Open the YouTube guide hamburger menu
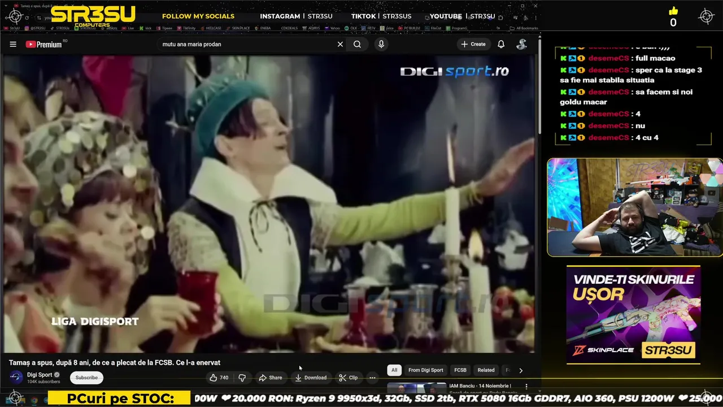 click(13, 44)
